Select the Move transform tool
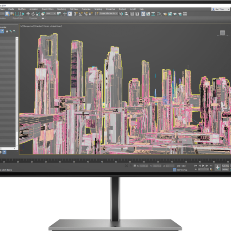The width and height of the screenshot is (231, 231). pos(28,14)
